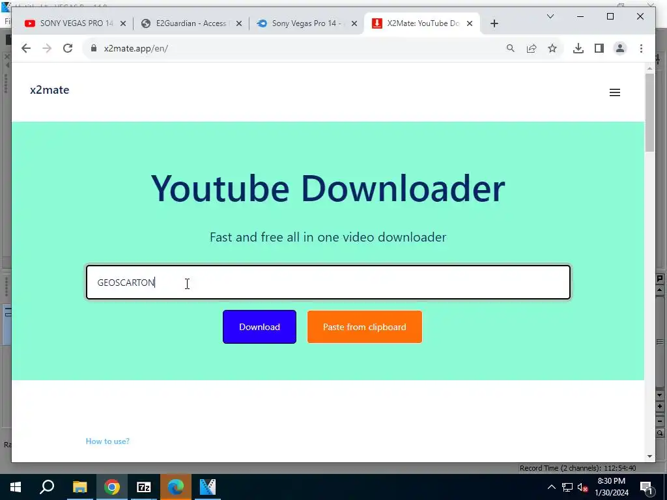Open the tab search dropdown chevron

coord(550,16)
